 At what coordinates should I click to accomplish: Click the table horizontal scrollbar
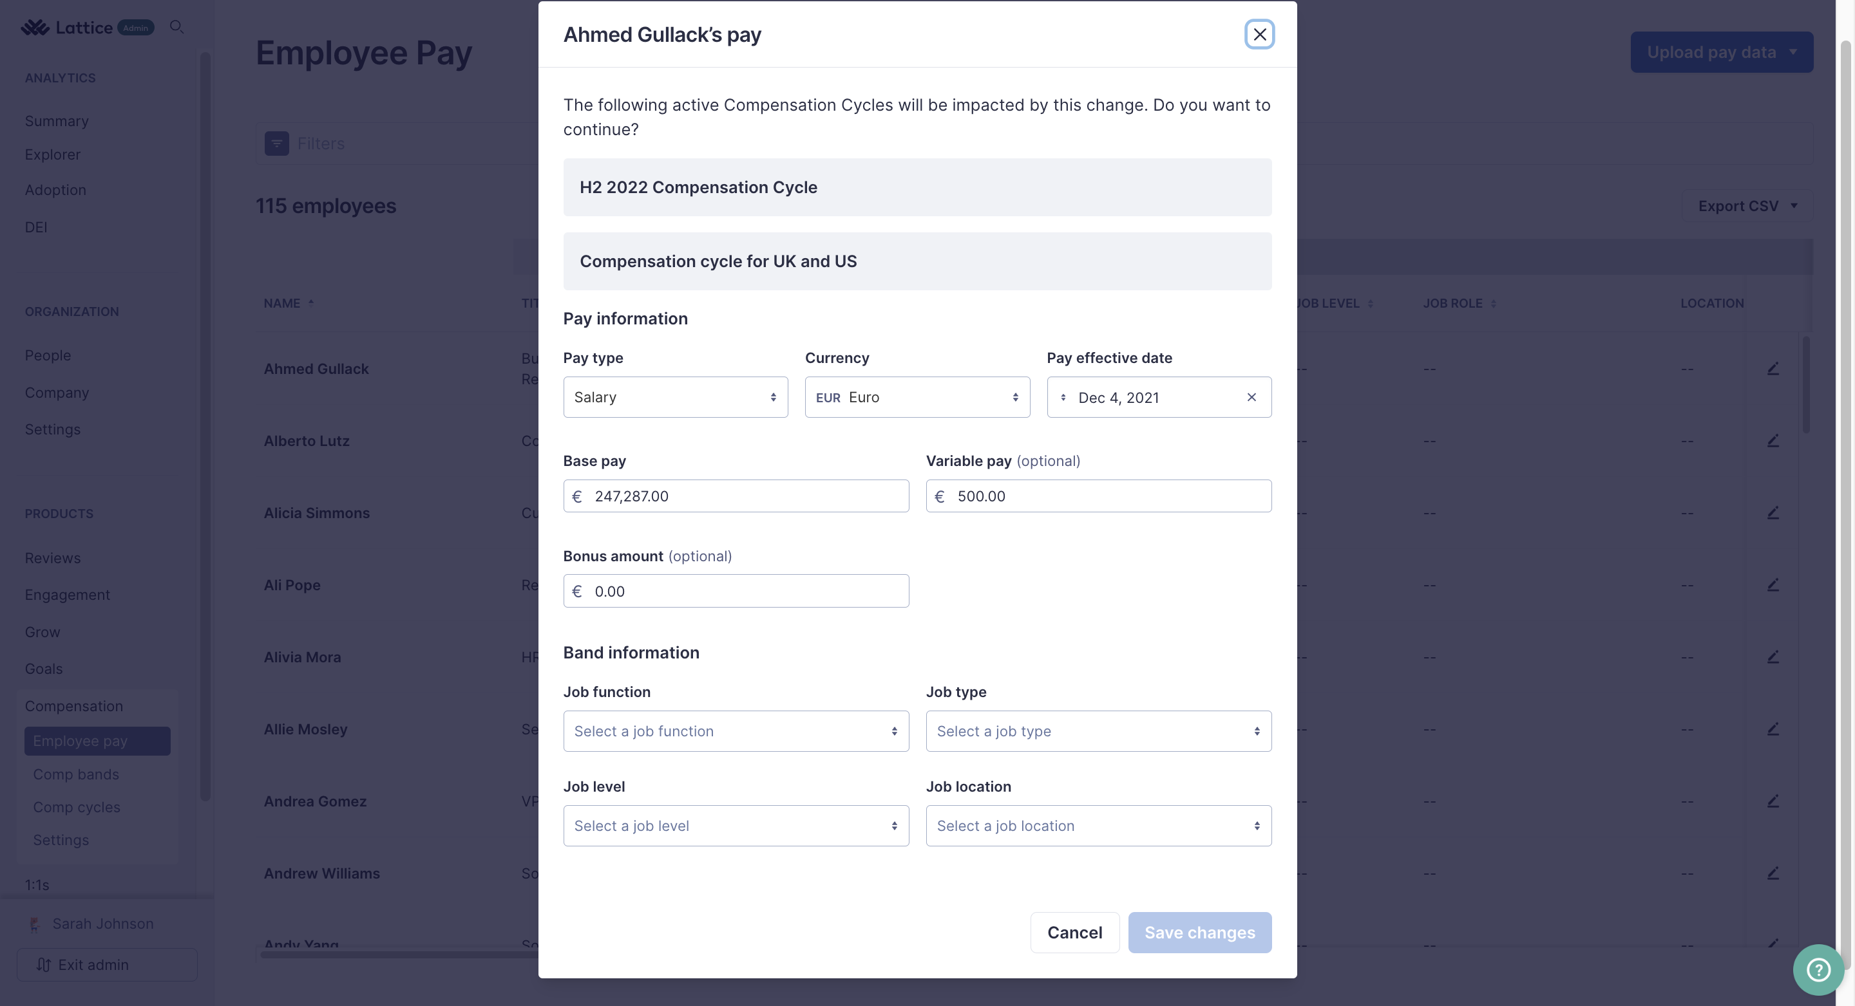click(399, 955)
